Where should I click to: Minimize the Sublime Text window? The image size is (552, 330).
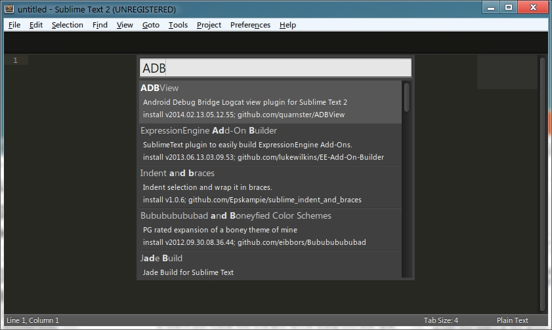(491, 8)
